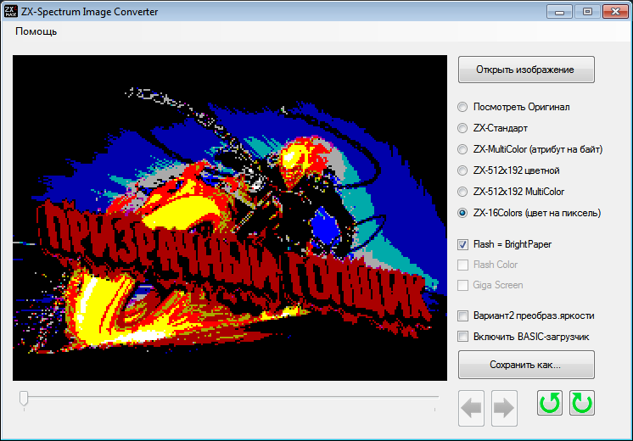Maximize the Image Converter window
The width and height of the screenshot is (633, 441).
pos(587,11)
